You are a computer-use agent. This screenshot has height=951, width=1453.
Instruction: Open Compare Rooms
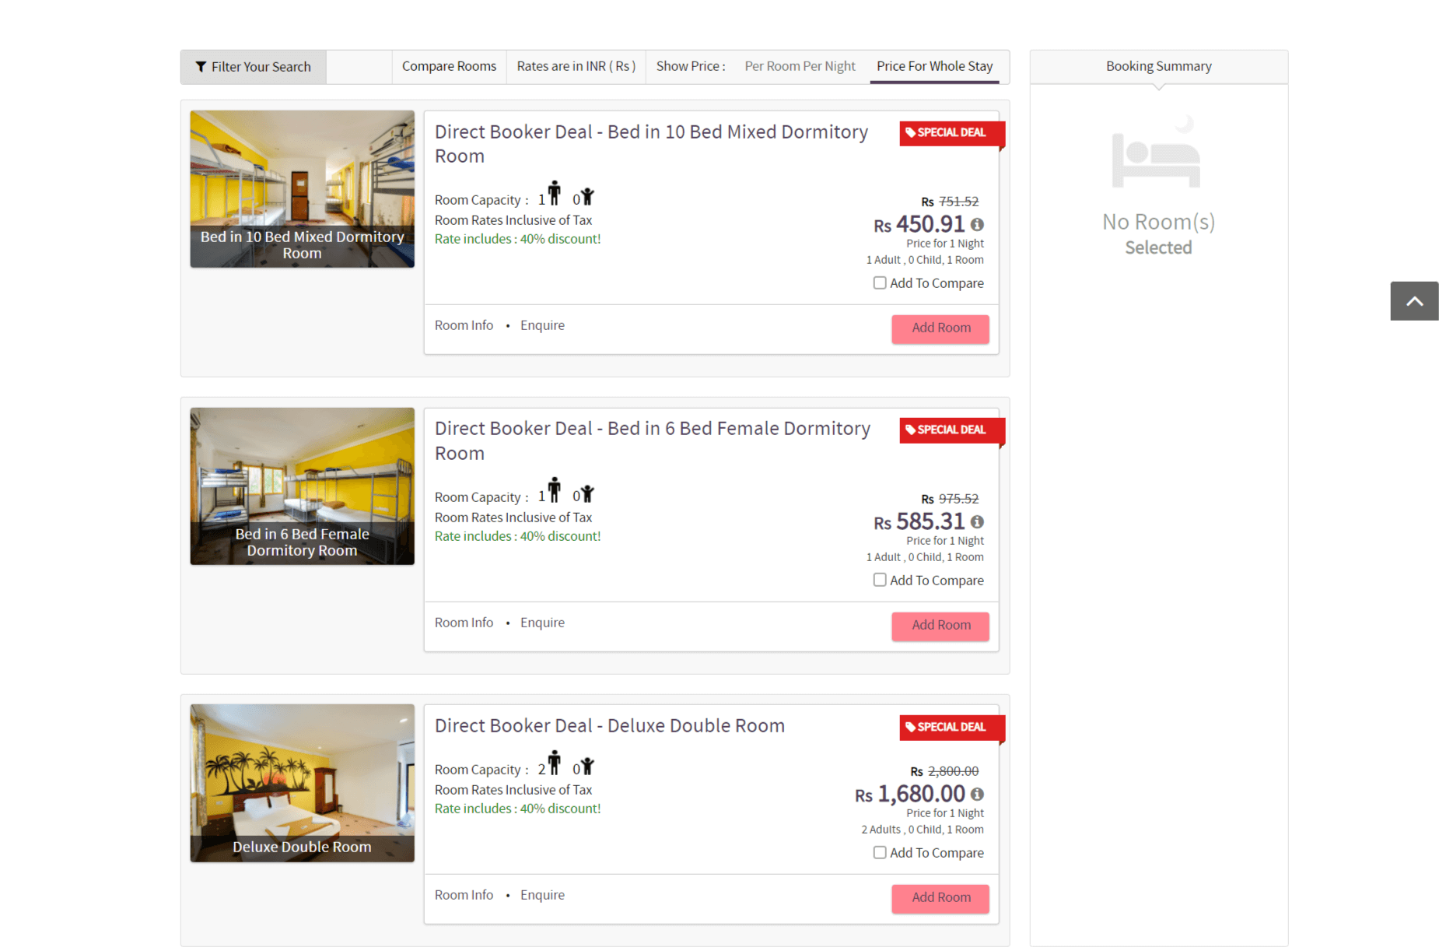[x=449, y=67]
